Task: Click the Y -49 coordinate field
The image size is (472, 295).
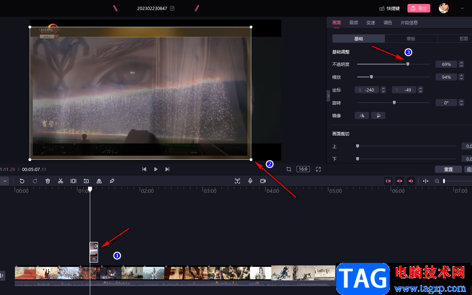Action: tap(404, 90)
